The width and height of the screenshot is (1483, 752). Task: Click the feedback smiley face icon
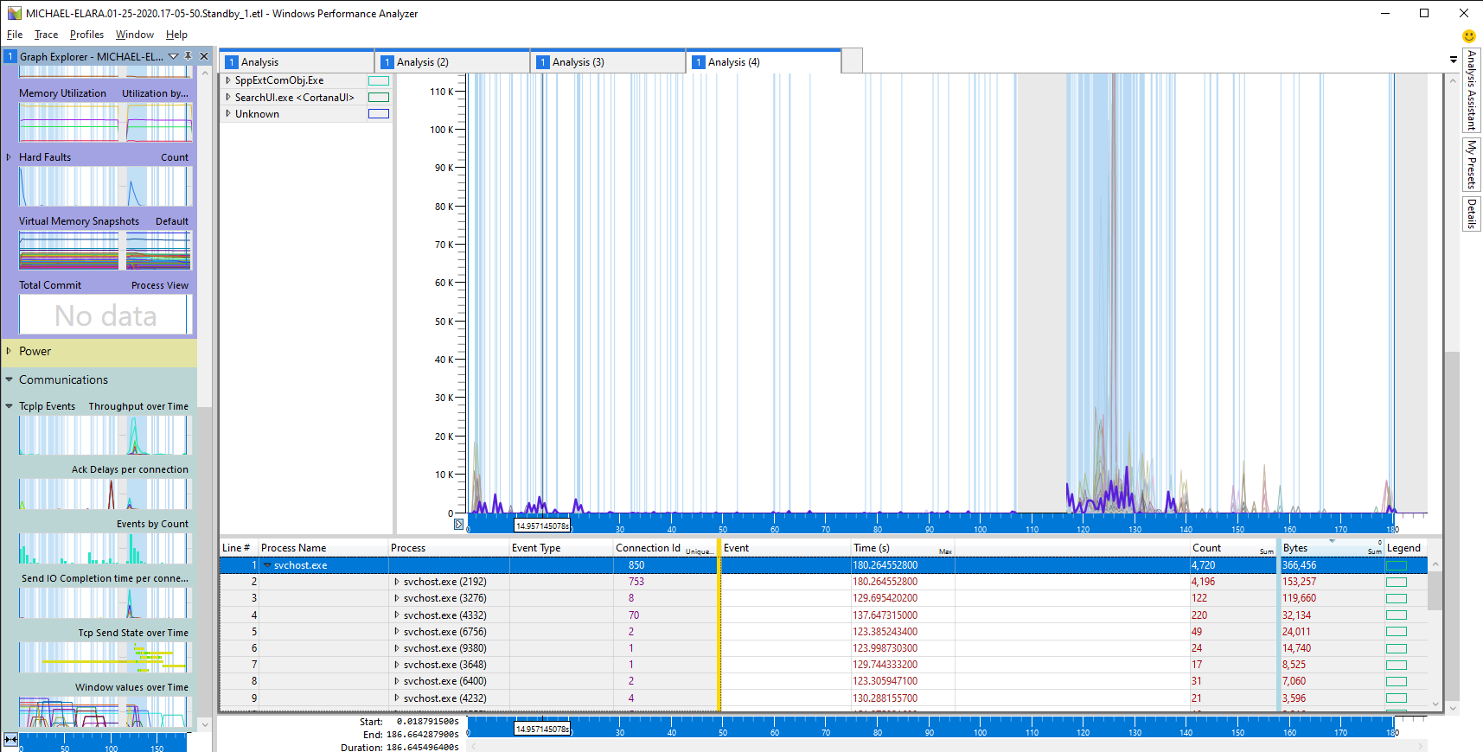click(1468, 35)
